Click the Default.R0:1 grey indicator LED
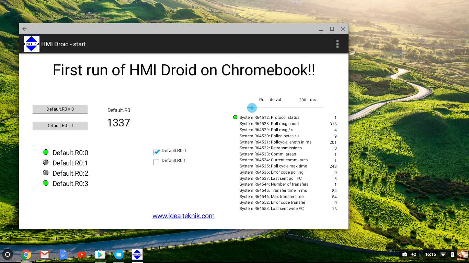This screenshot has height=263, width=469. (46, 162)
